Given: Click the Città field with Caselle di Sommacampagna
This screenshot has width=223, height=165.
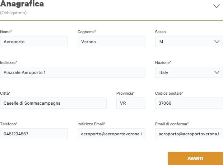Looking at the screenshot, I should coord(53,103).
